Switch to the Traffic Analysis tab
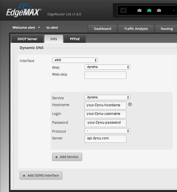 point(136,29)
